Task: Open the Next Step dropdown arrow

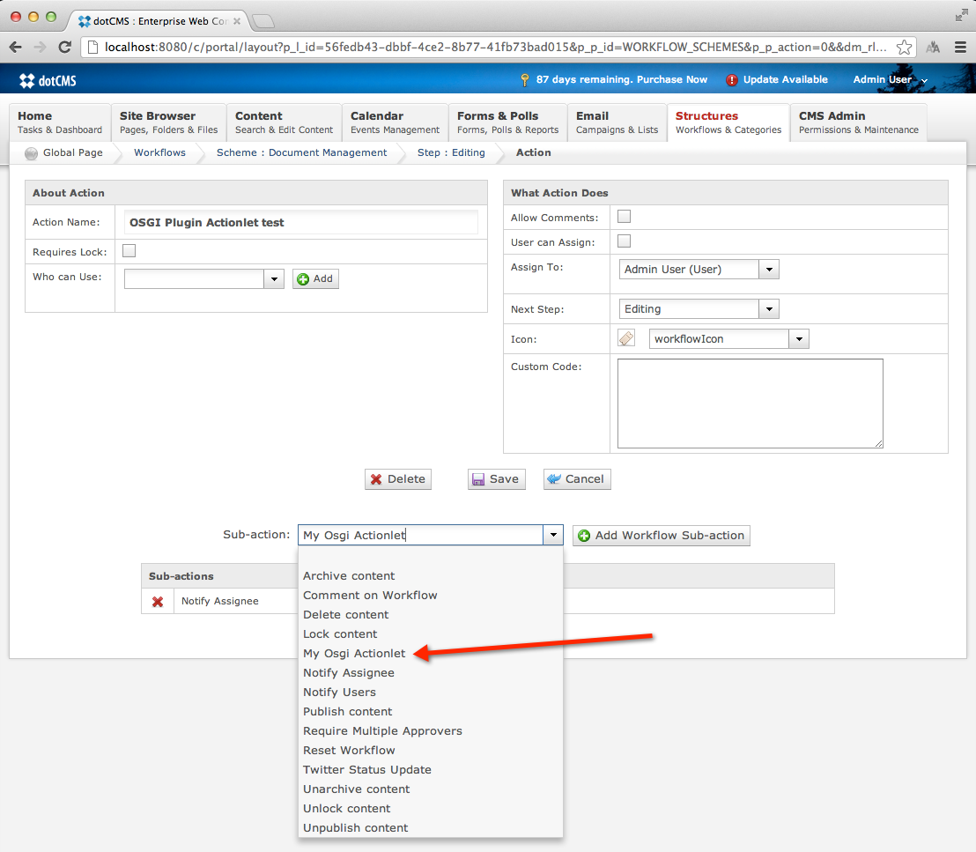Action: point(769,309)
